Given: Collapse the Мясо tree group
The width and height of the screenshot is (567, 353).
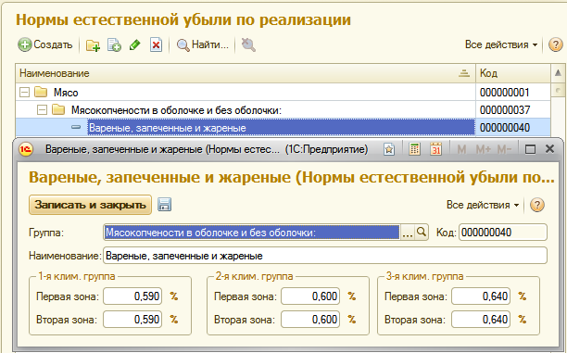Looking at the screenshot, I should [x=24, y=93].
